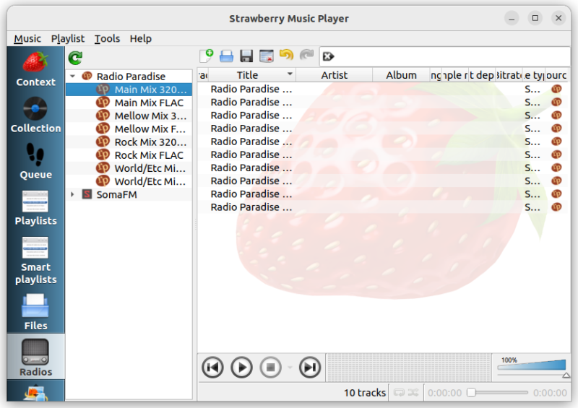Open the Playlist menu
Image resolution: width=578 pixels, height=408 pixels.
click(x=68, y=39)
